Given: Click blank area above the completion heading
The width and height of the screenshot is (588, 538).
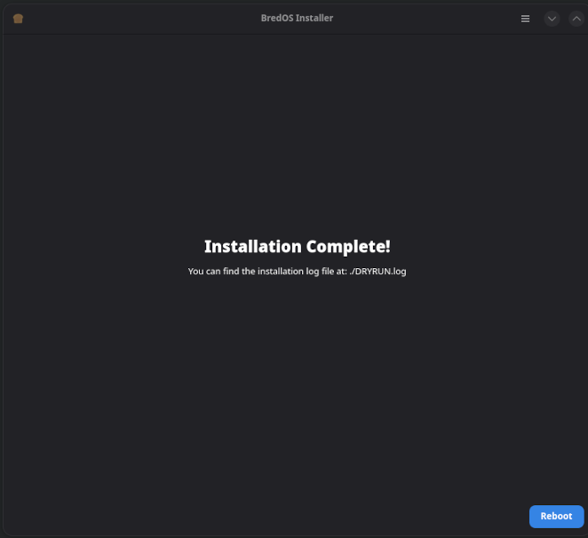Looking at the screenshot, I should [297, 133].
